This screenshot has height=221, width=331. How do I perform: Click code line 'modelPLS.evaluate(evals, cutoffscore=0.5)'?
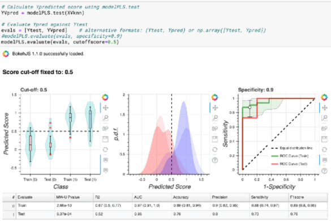coord(60,42)
